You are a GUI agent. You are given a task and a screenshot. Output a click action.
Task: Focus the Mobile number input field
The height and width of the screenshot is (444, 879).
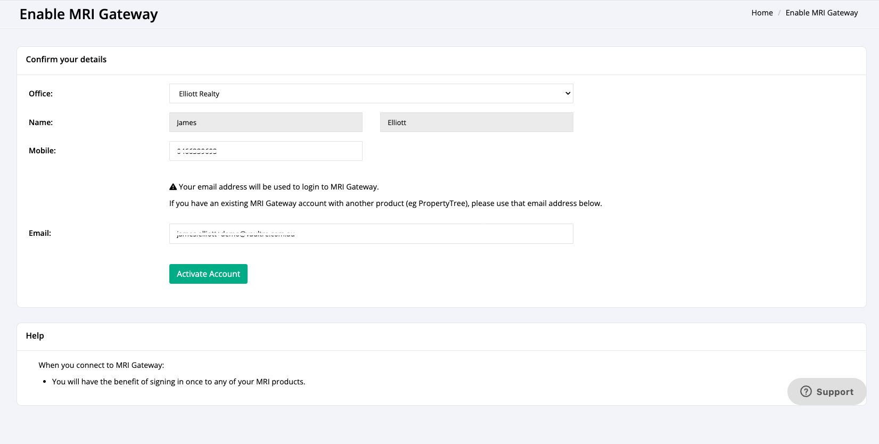266,151
